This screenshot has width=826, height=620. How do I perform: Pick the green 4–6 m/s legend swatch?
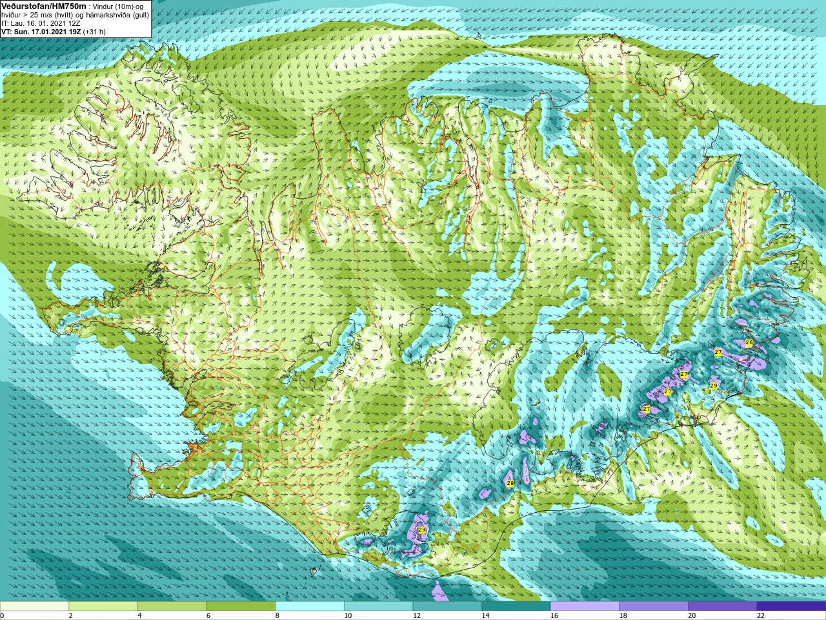172,606
